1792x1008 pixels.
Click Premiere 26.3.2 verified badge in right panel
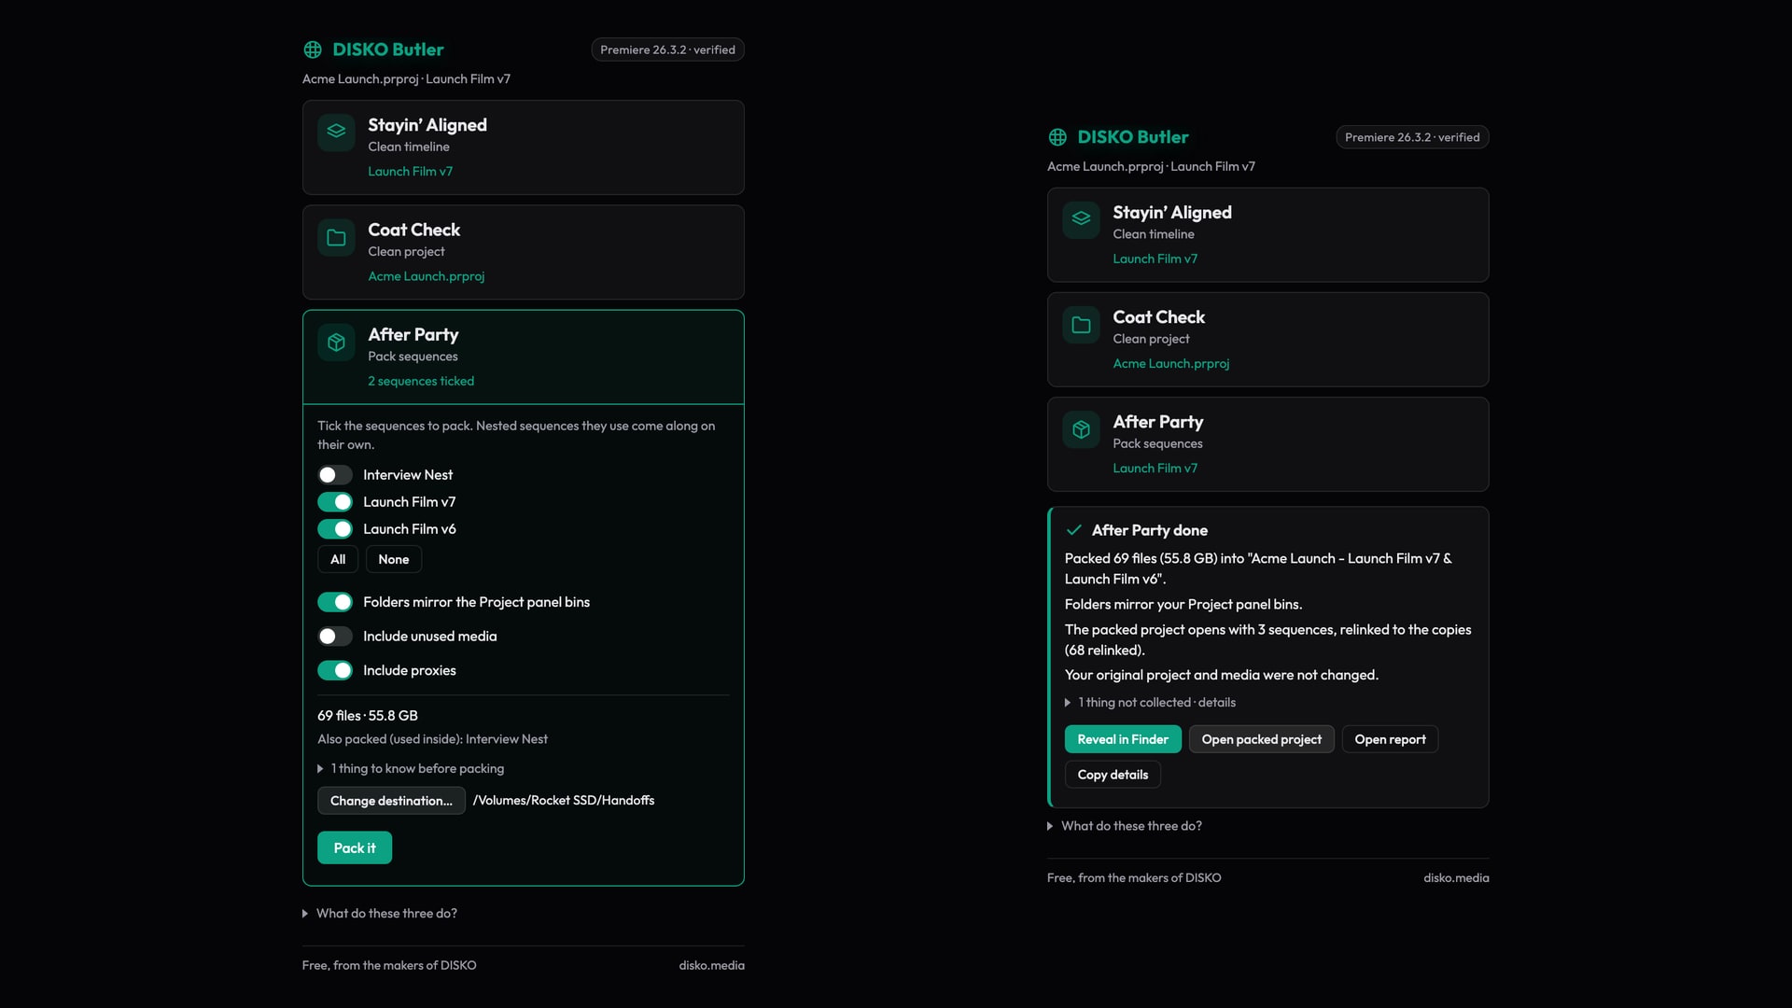click(x=1412, y=137)
